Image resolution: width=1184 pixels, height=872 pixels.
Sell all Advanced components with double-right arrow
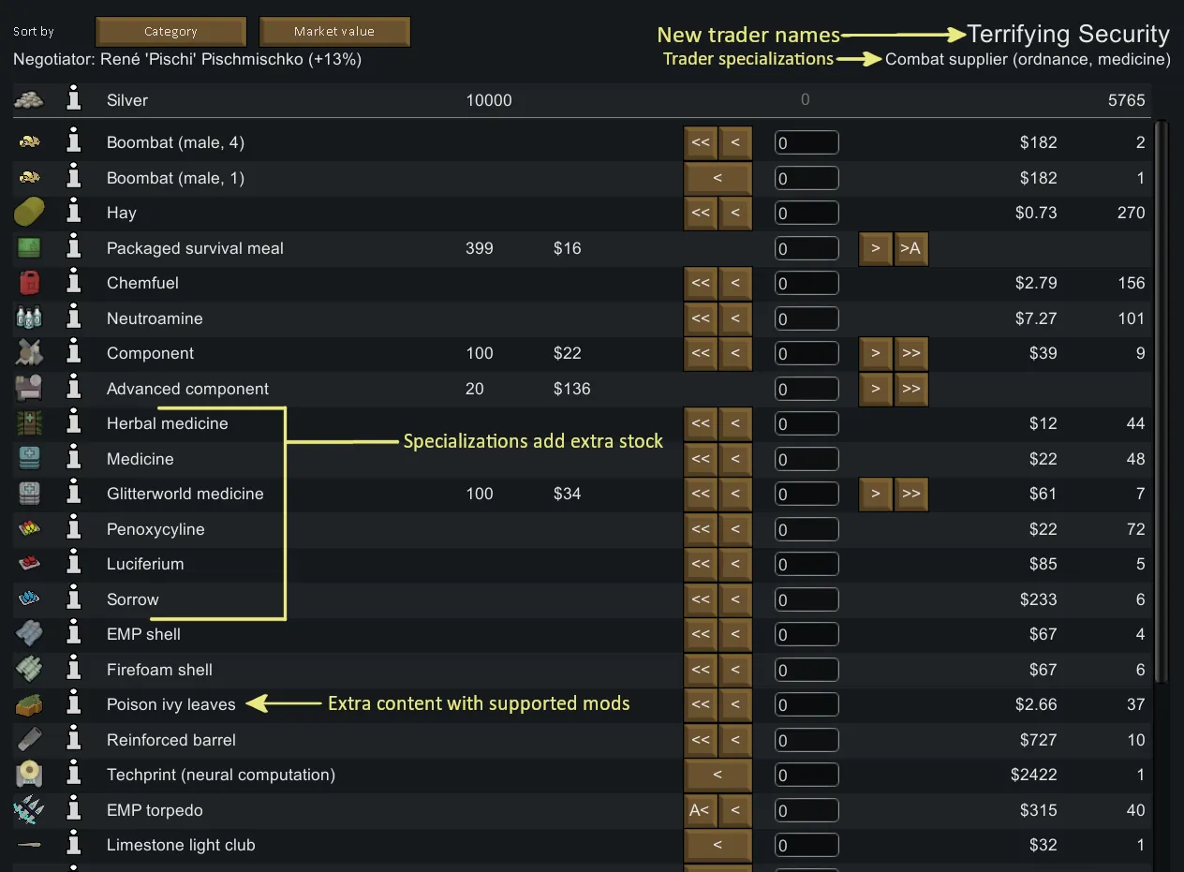(x=910, y=389)
